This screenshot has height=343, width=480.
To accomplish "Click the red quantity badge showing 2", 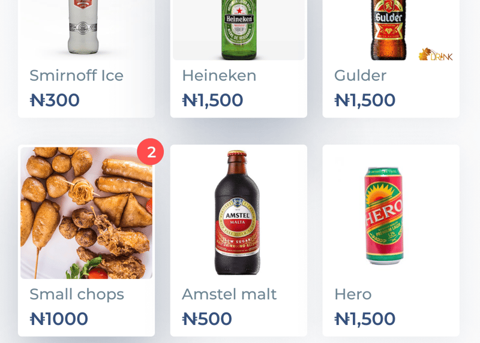I will tap(151, 152).
